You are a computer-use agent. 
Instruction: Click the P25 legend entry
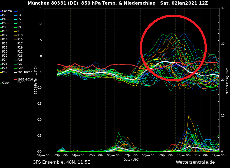coord(20,60)
